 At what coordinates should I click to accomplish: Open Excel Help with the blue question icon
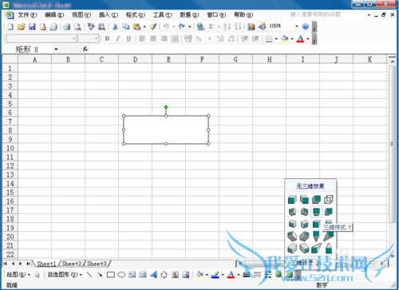point(306,26)
